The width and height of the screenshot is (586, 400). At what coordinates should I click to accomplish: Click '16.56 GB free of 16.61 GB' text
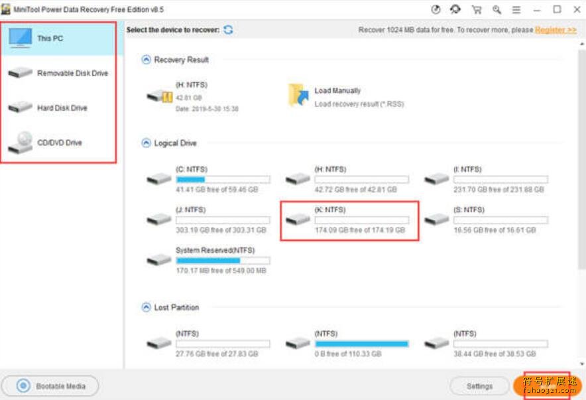(x=495, y=230)
